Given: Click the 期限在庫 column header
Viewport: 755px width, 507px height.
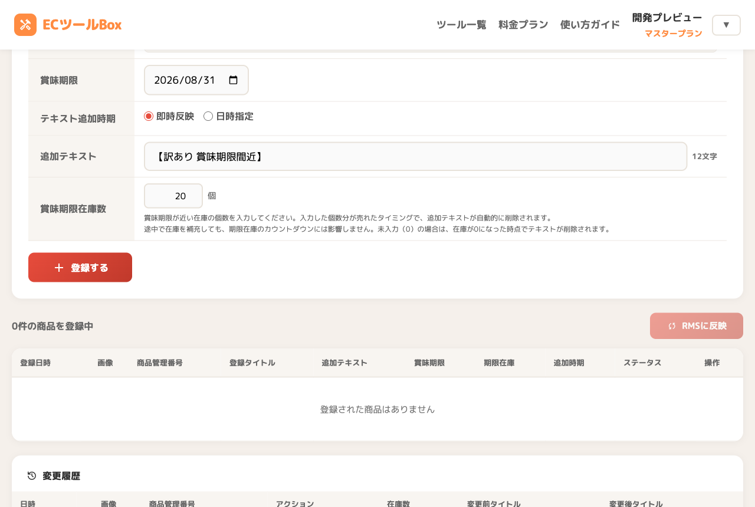Looking at the screenshot, I should tap(499, 363).
